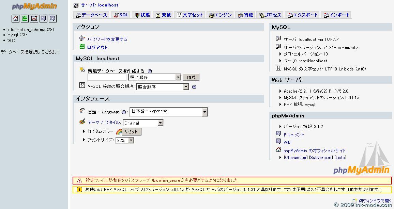
Task: Click info icon next to Language label
Action: [x=124, y=112]
